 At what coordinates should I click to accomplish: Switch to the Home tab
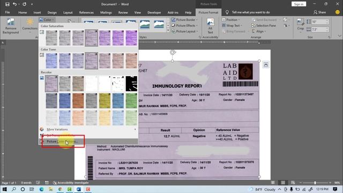pyautogui.click(x=23, y=12)
